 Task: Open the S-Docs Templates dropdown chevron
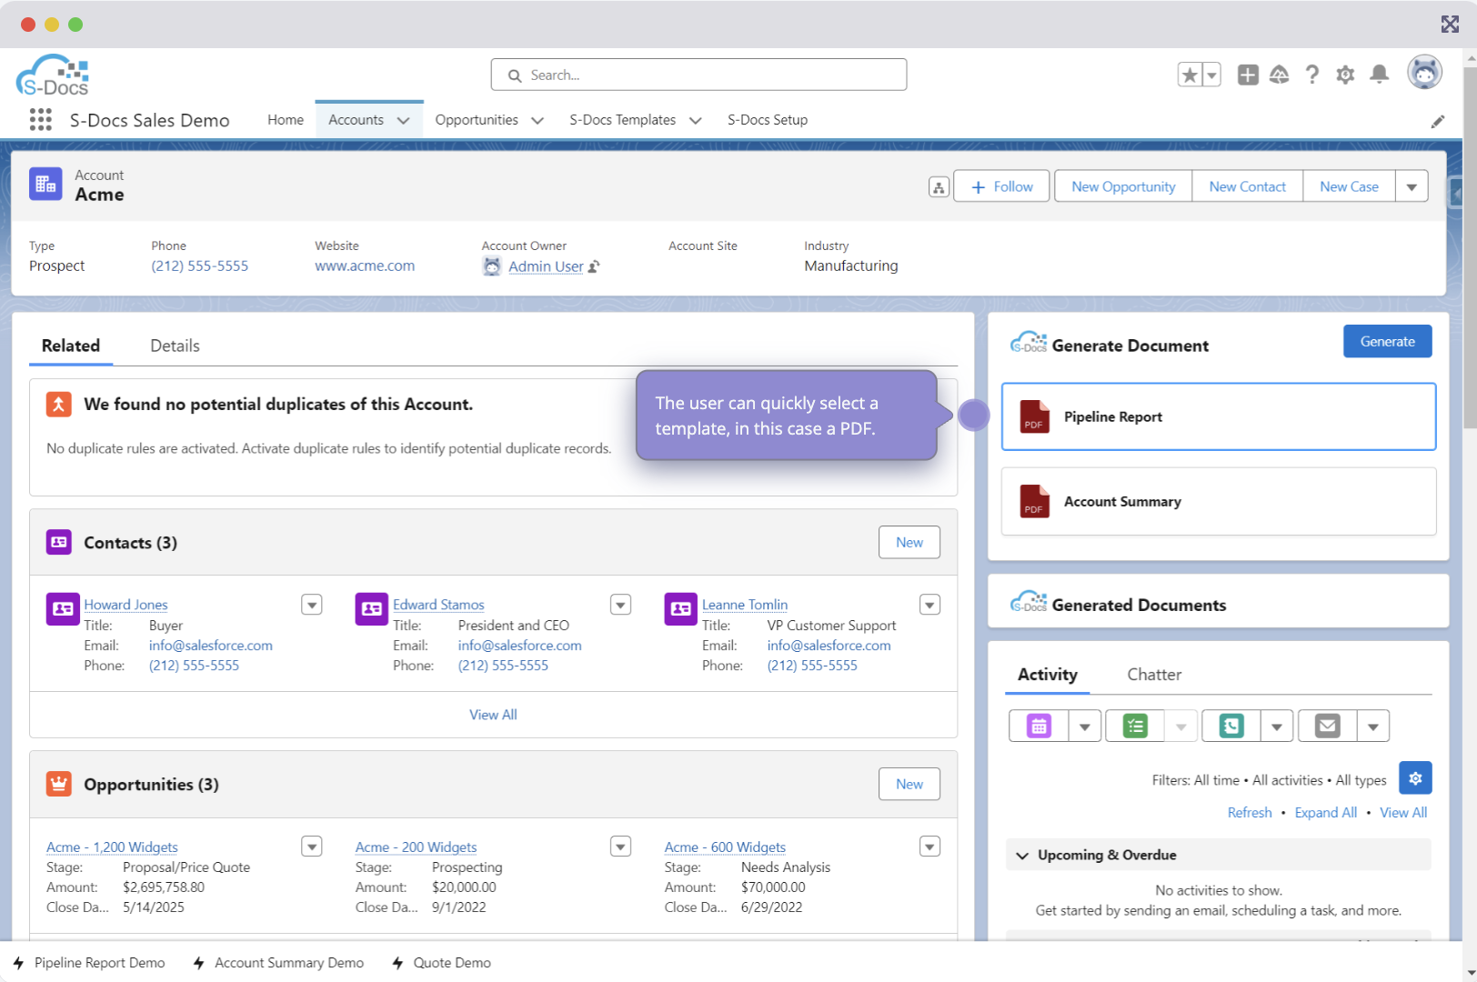(x=695, y=120)
